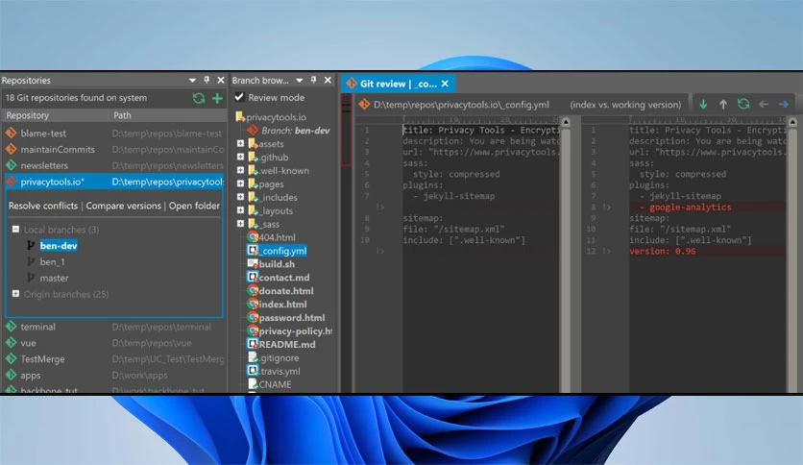Screen dimensions: 803x465
Task: Pin the Branch browser panel
Action: (313, 80)
